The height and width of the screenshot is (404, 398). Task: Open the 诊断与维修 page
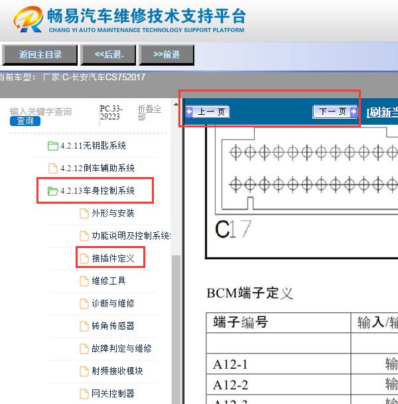(x=113, y=304)
